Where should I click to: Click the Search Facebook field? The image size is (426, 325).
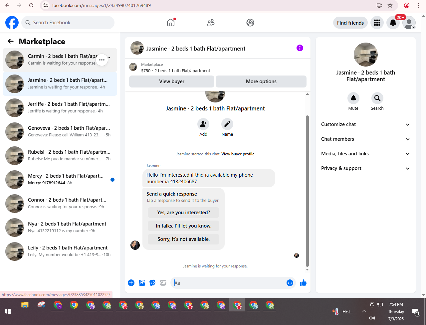(68, 23)
